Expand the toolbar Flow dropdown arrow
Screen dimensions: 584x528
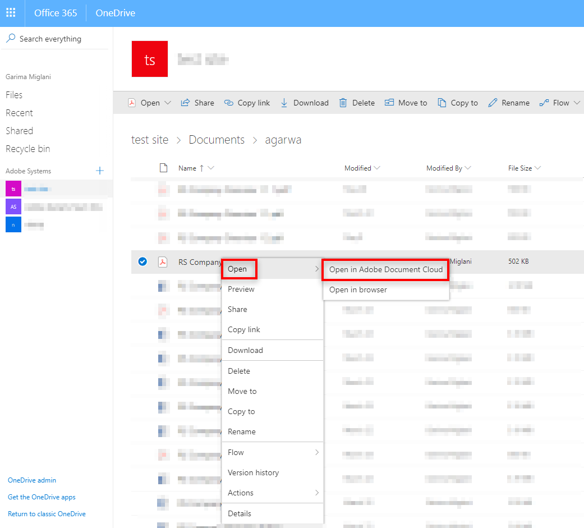point(577,103)
